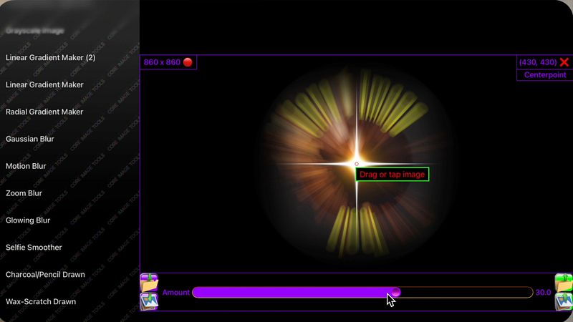Screen dimensions: 573x322
Task: Choose the Zoom Blur filter
Action: click(24, 193)
